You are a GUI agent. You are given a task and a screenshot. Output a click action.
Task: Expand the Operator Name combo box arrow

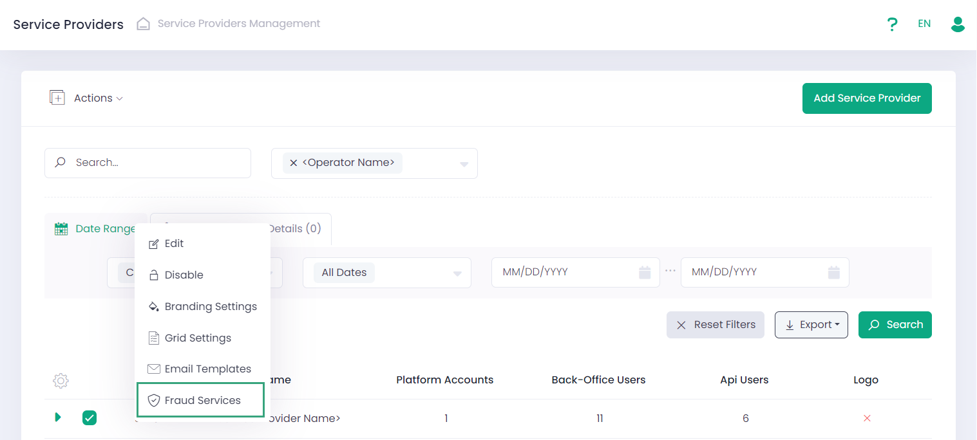pos(464,164)
